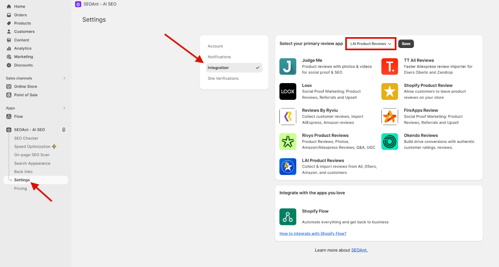499x267 pixels.
Task: Click the SEOAnt logo in top header
Action: 78,4
